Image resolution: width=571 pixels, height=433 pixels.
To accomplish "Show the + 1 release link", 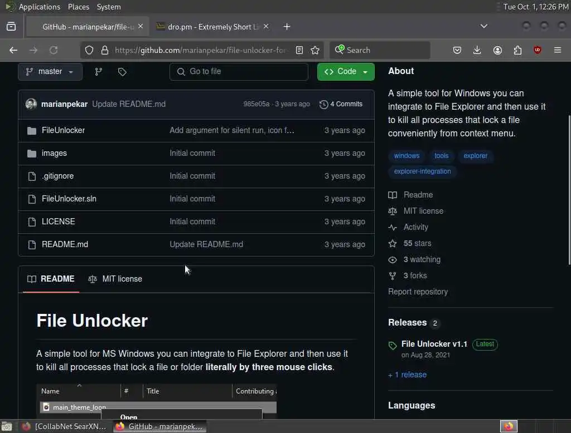I will coord(407,375).
